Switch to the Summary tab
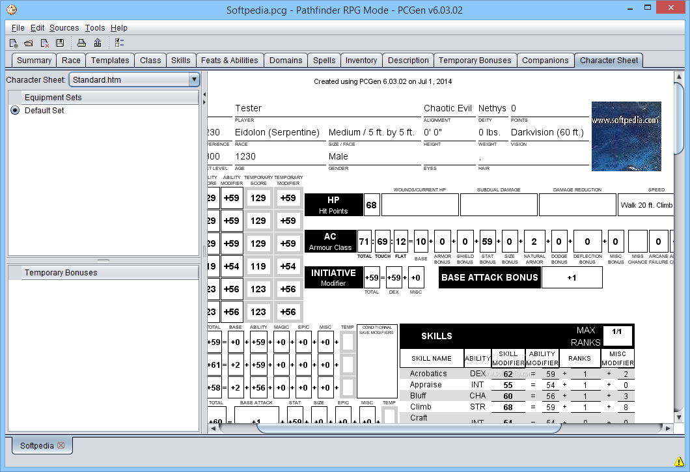 [34, 61]
